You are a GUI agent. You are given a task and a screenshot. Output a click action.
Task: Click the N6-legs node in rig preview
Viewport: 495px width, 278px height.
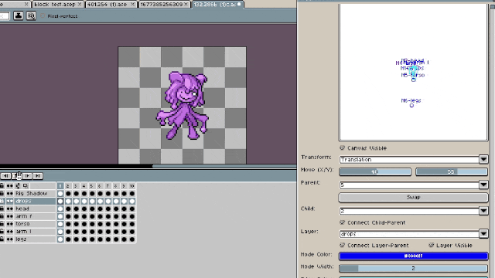click(411, 106)
